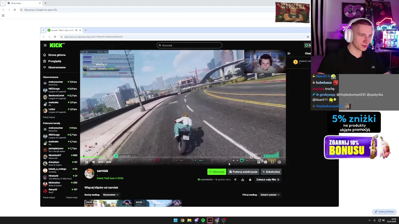Open File Explorer from the taskbar
Viewport: 399px width, 224px height.
(189, 220)
